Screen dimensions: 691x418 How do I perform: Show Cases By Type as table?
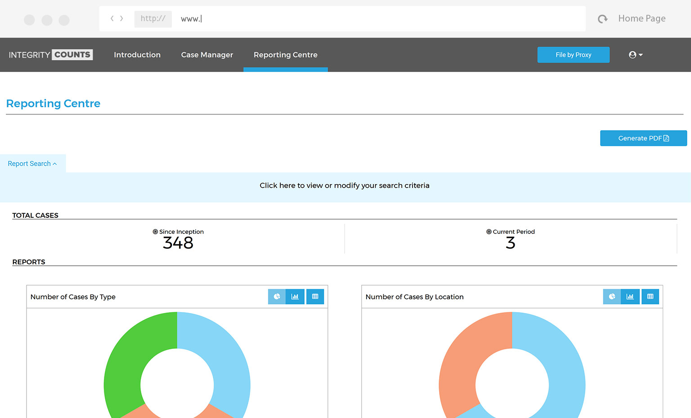point(315,296)
